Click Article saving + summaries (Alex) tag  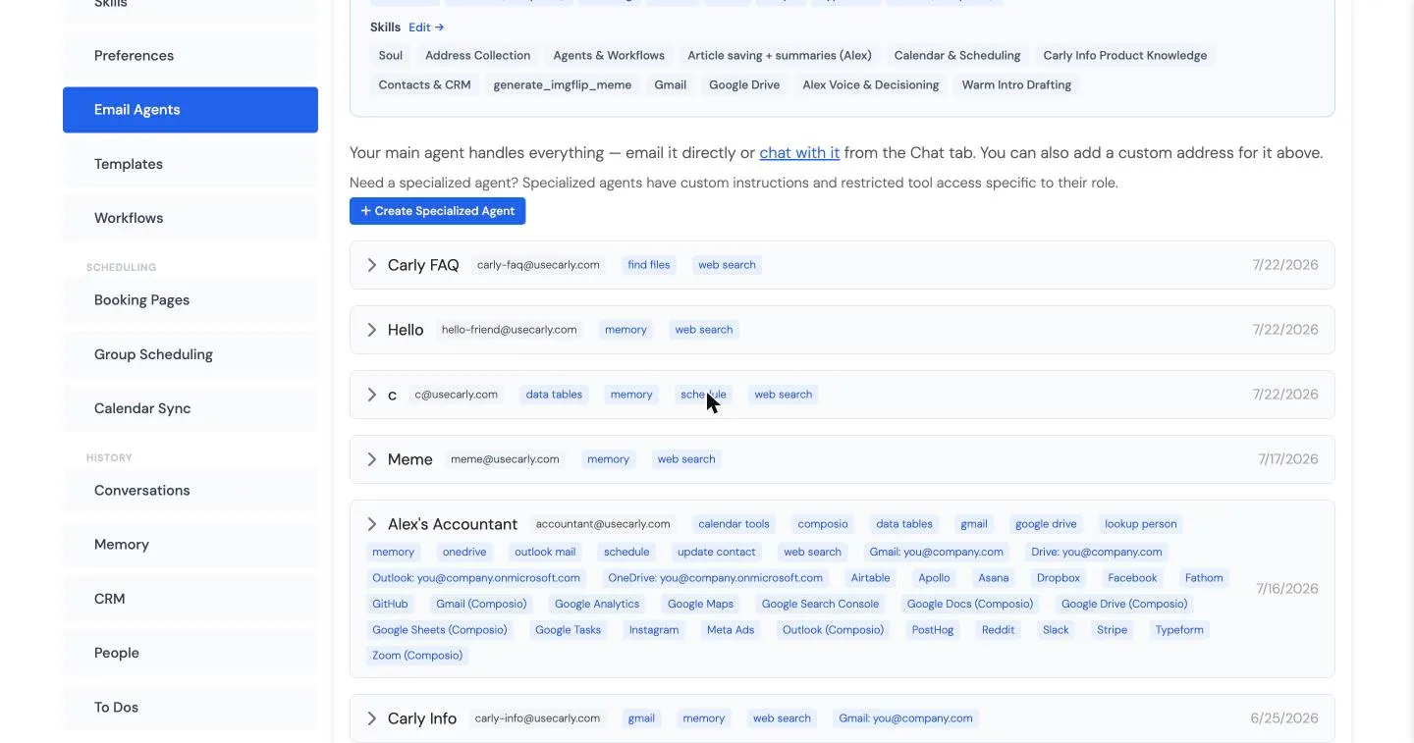780,56
